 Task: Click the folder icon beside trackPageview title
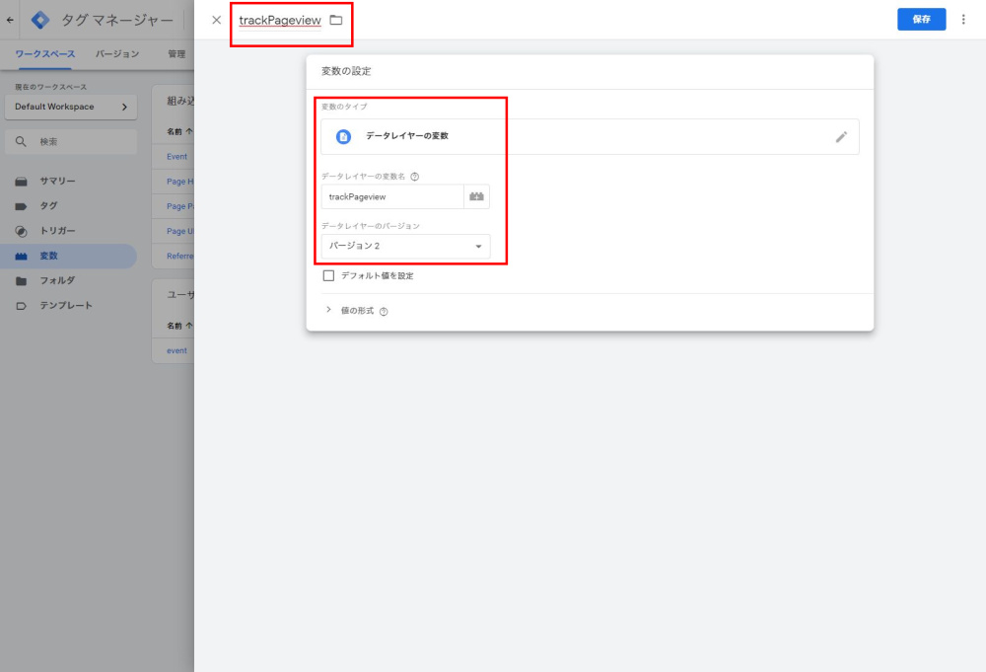336,20
